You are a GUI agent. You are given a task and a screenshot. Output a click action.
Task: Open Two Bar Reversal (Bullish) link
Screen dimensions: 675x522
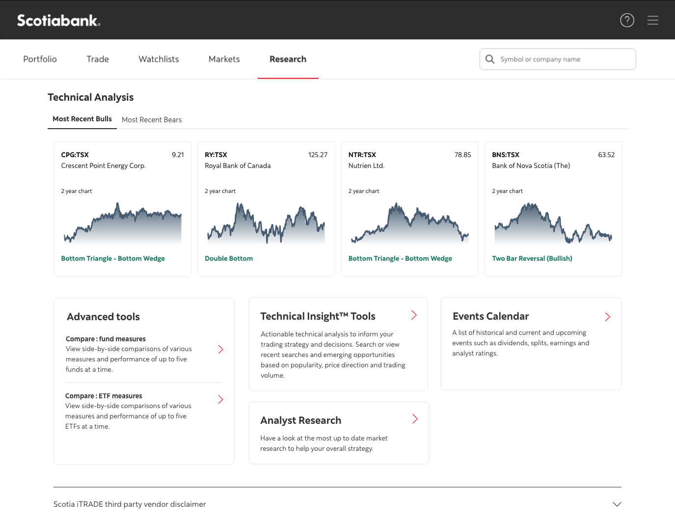click(x=532, y=258)
